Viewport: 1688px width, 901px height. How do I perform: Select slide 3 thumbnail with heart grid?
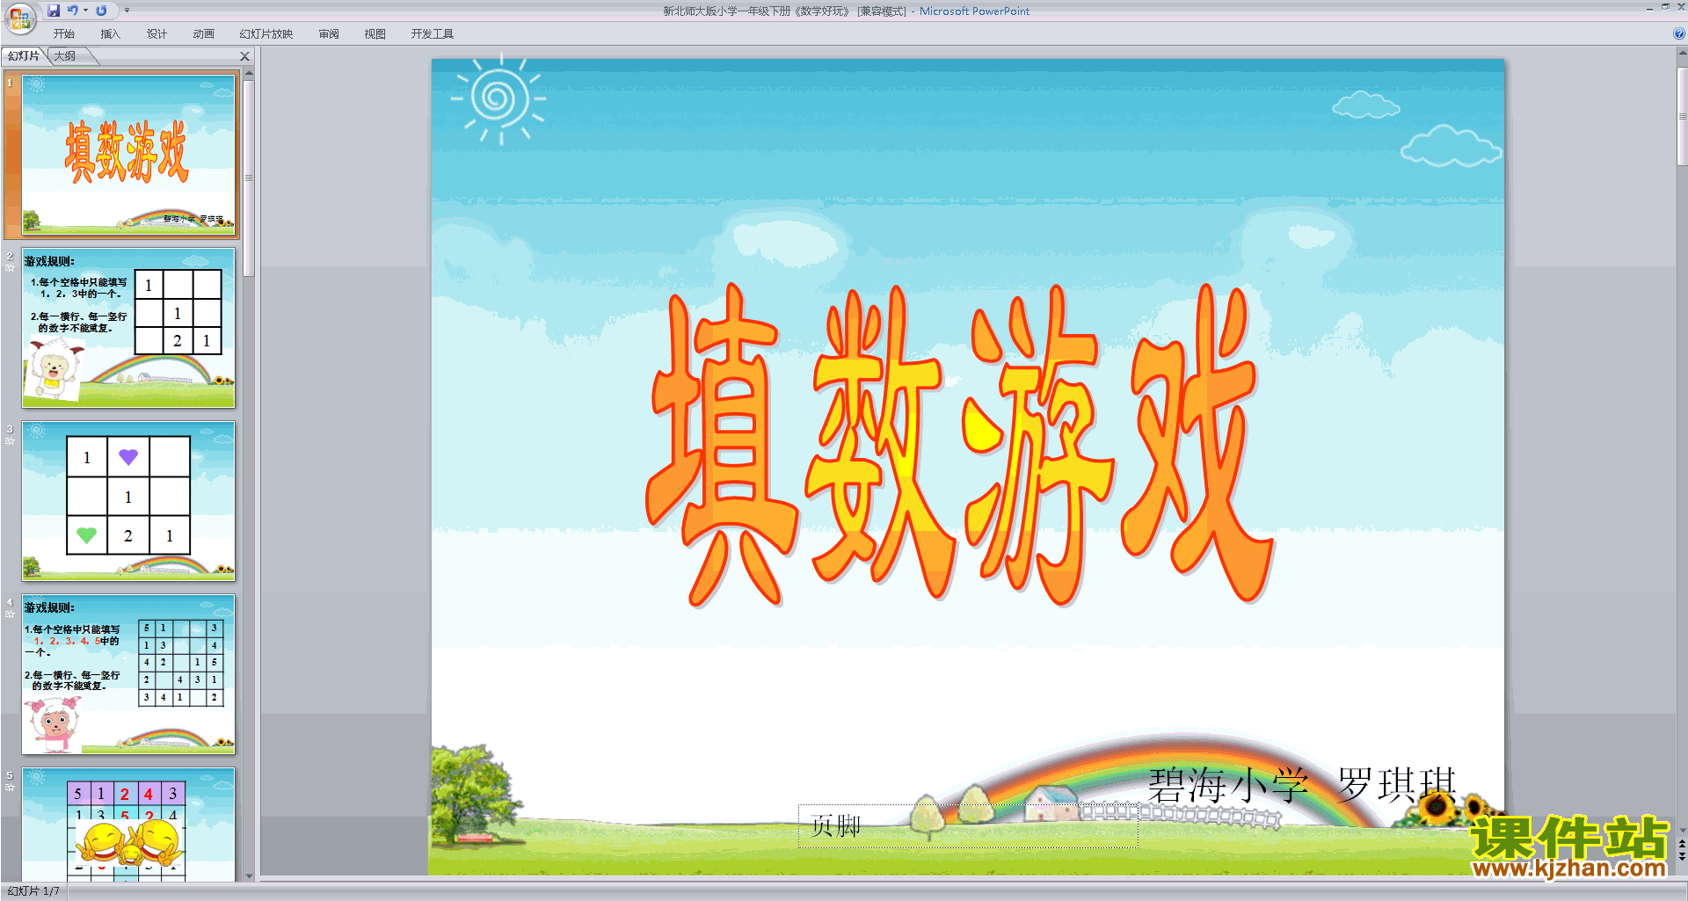128,501
